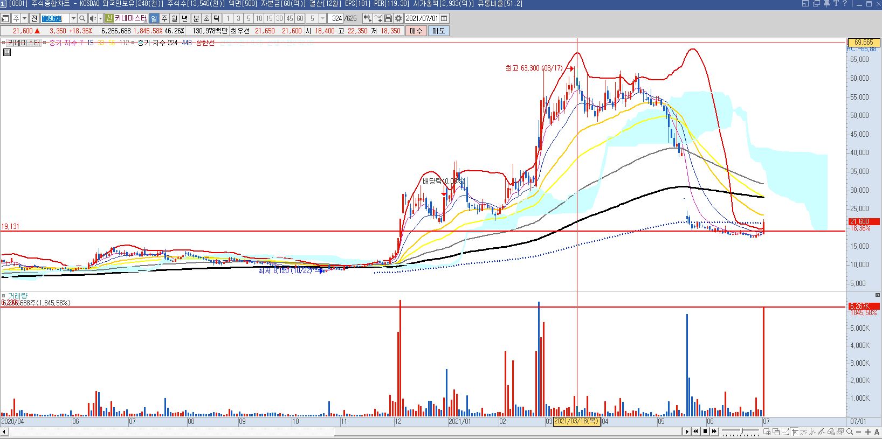Viewport: 882px width, 439px height.
Task: Open help question mark in title bar
Action: 845,4
